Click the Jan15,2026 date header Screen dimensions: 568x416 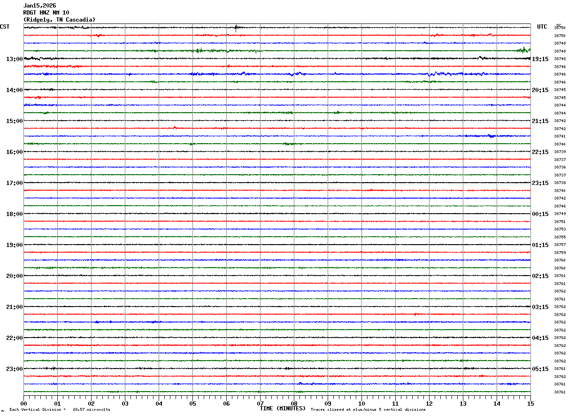[39, 6]
